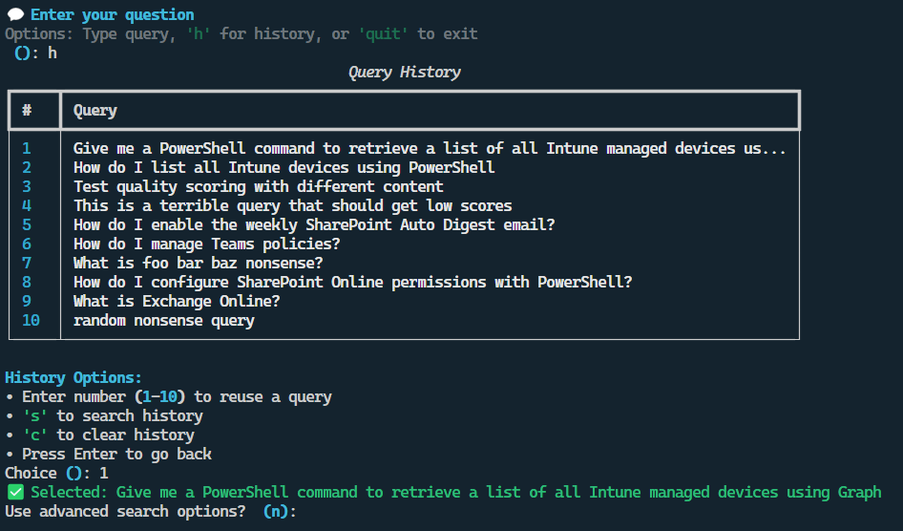
Task: Click query 7 foo bar baz nonsense
Action: (x=198, y=264)
